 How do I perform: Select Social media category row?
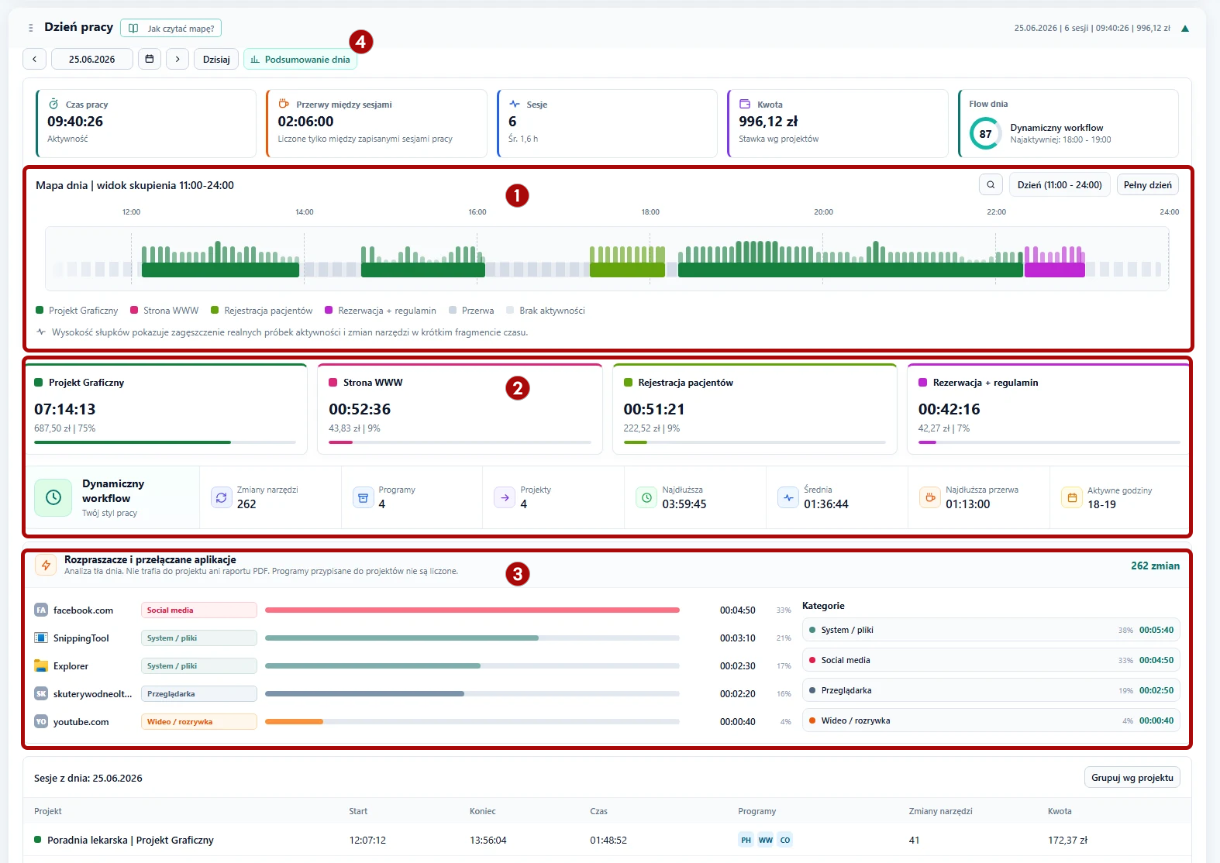pos(991,660)
